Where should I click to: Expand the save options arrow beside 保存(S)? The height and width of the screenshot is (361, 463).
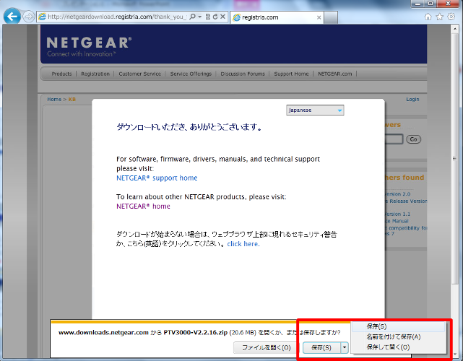pos(345,348)
